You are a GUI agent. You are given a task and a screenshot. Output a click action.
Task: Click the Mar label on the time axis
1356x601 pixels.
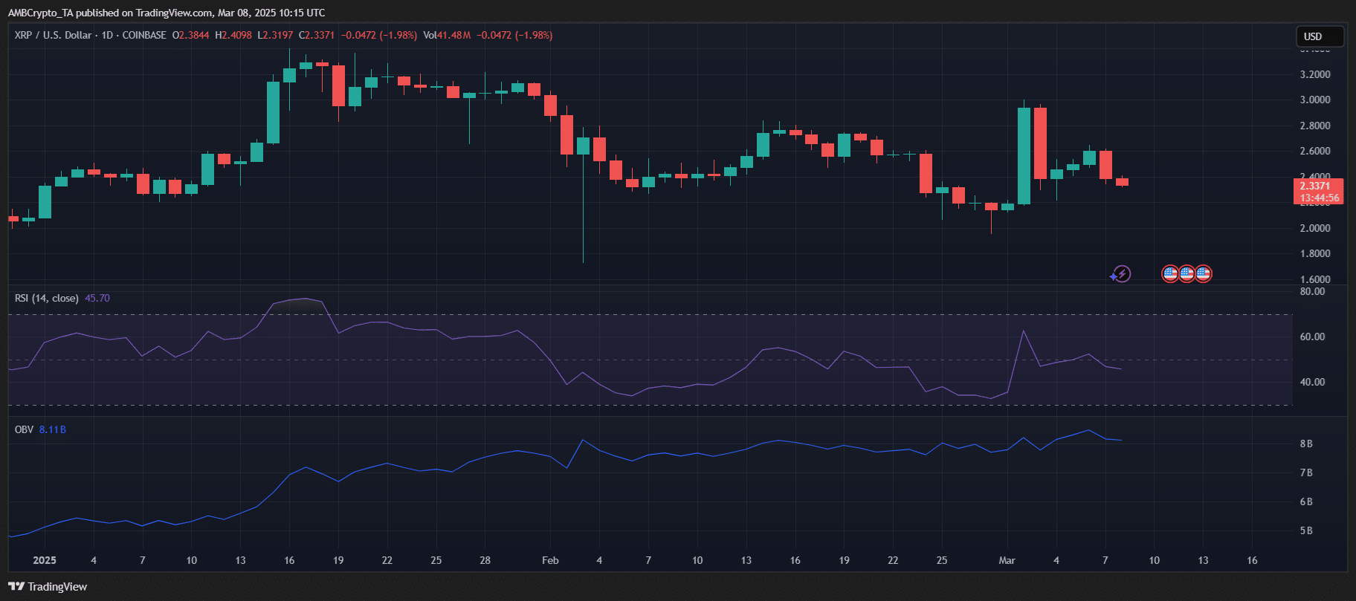click(1007, 560)
